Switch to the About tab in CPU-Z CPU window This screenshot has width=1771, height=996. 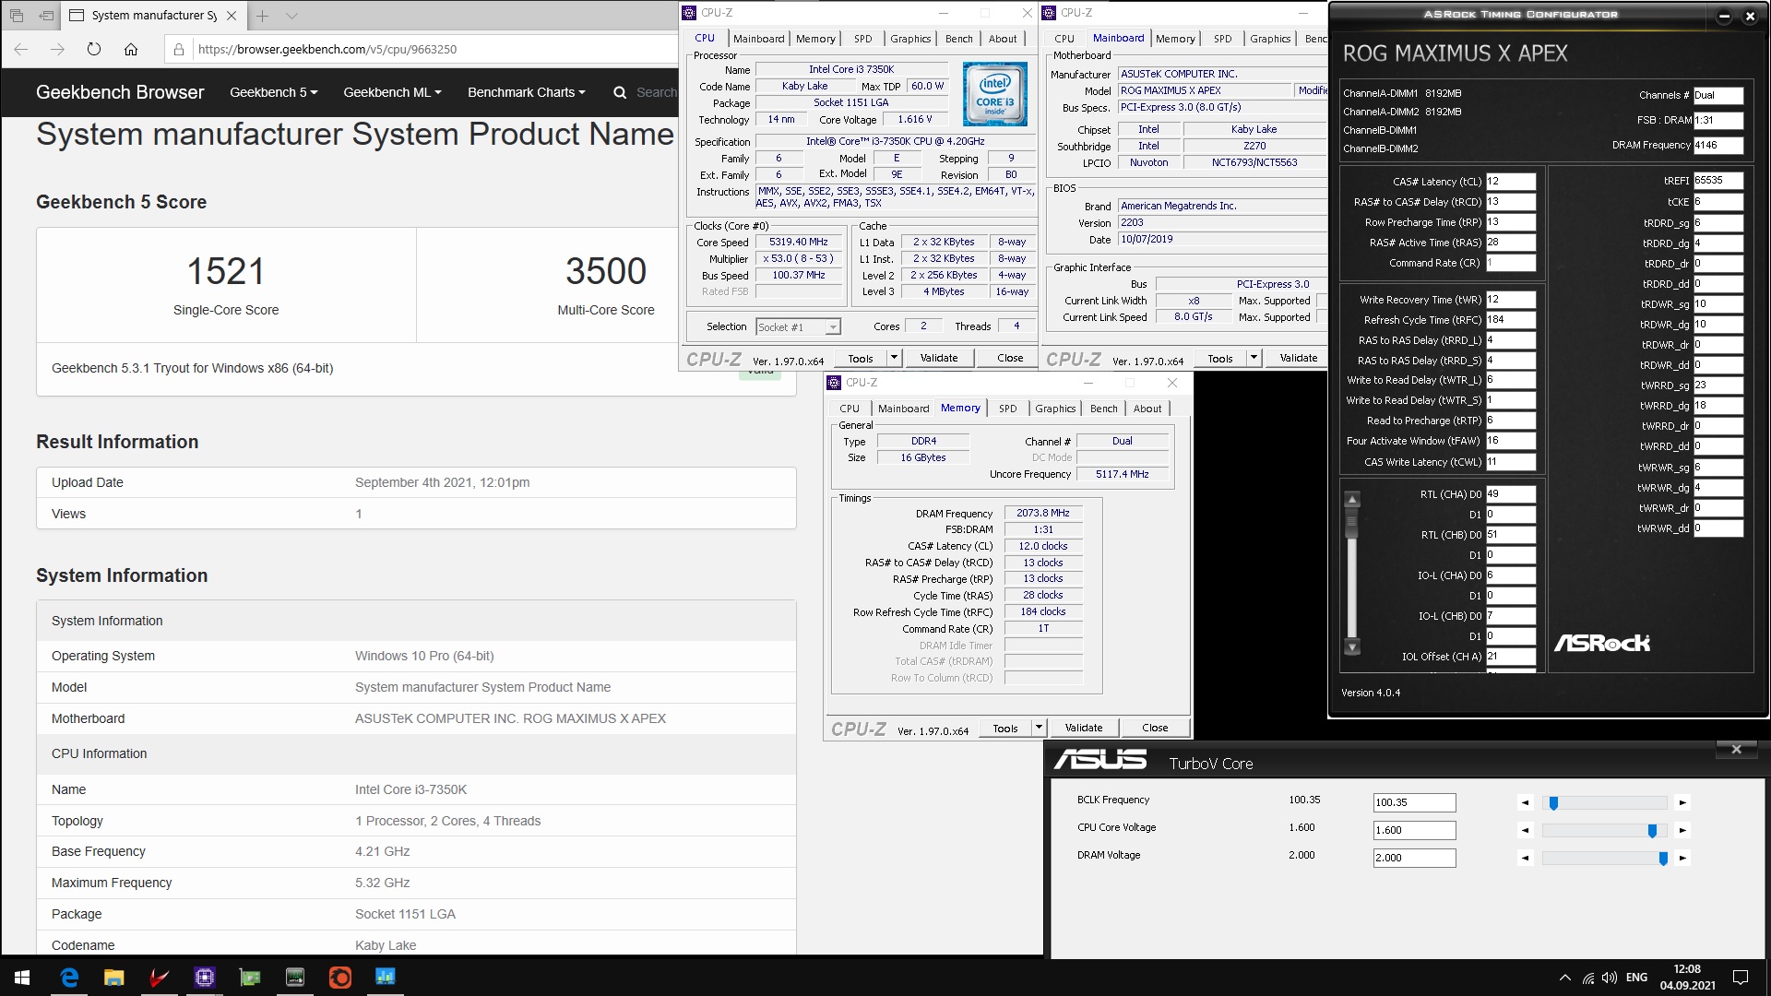point(1003,39)
